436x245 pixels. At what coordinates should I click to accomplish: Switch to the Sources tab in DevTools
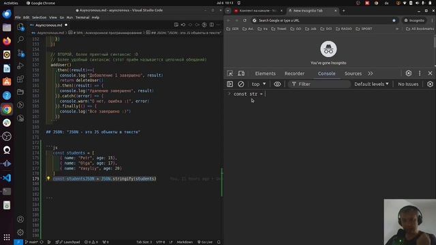(x=353, y=73)
